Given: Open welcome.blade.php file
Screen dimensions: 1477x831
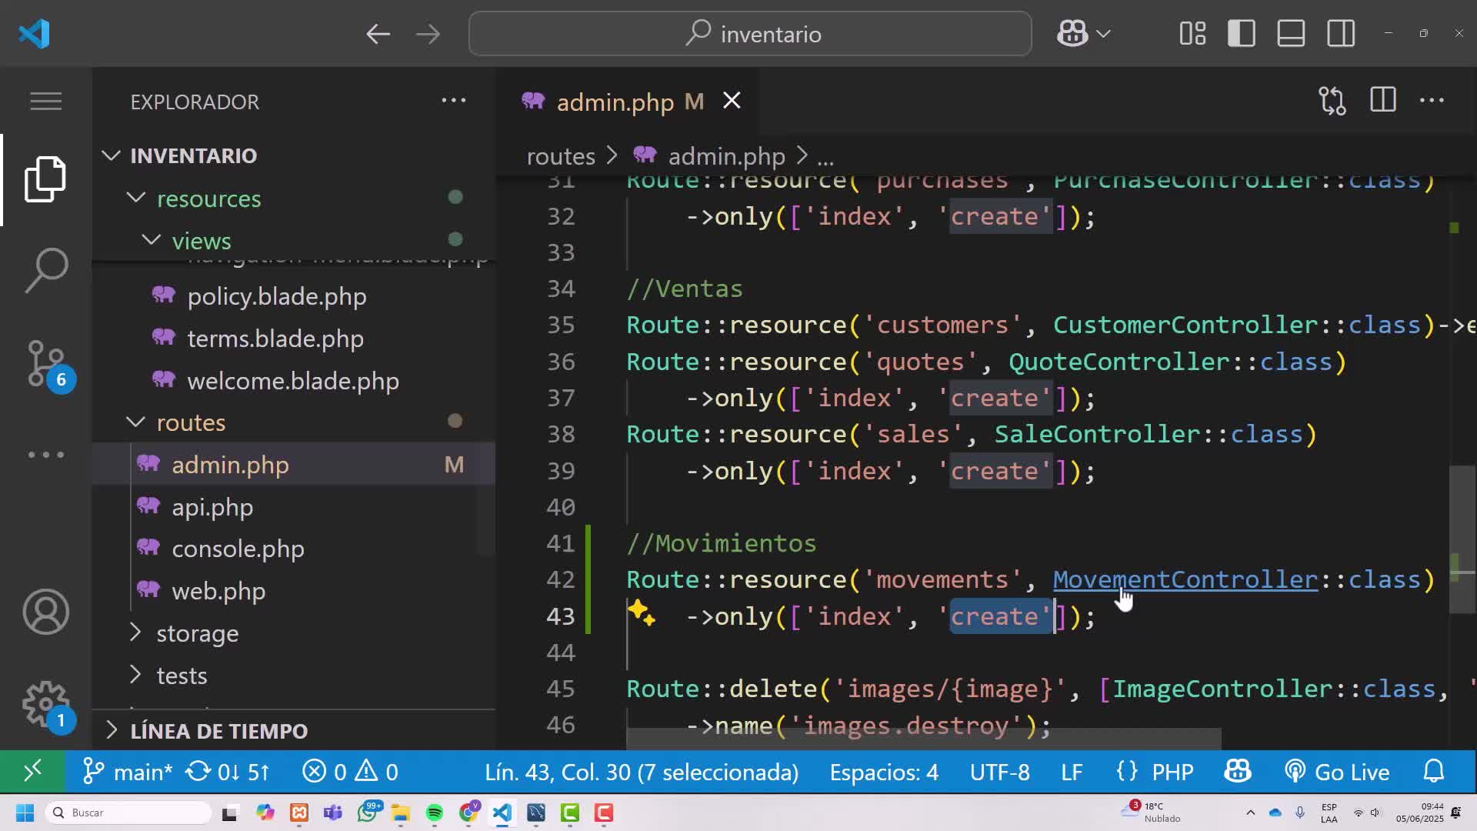Looking at the screenshot, I should tap(293, 381).
